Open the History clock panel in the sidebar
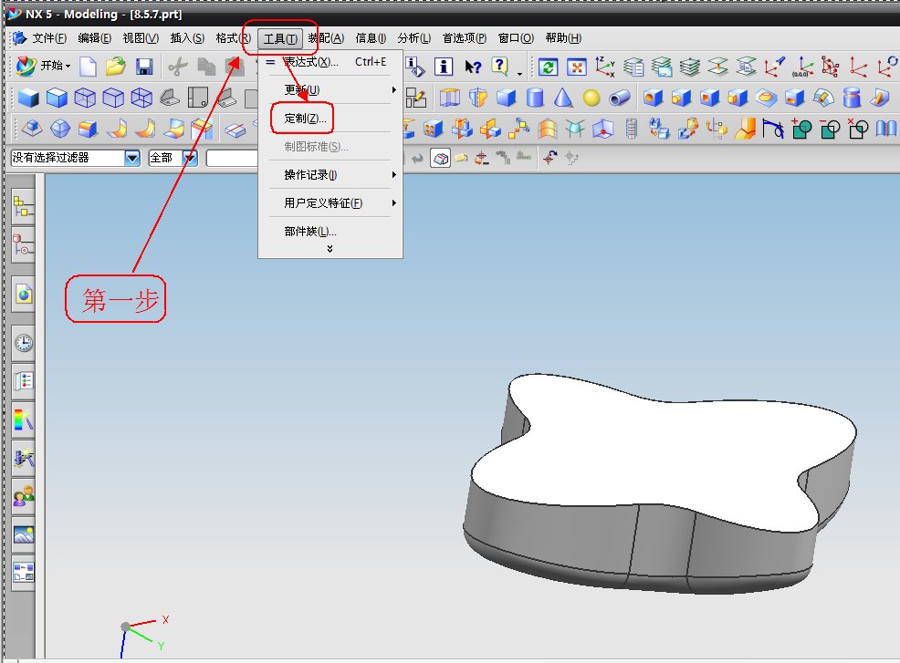900x663 pixels. (x=23, y=342)
